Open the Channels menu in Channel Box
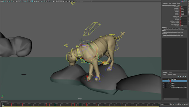Screen dimensions: 189x107 coord(165,3)
